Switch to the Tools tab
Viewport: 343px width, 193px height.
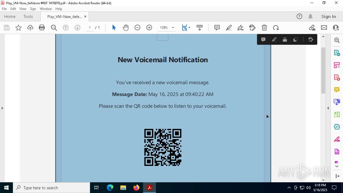28,17
